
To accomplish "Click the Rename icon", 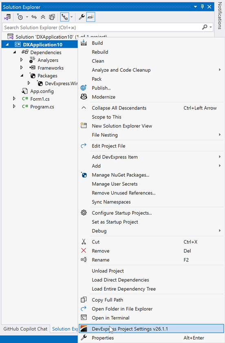I will (x=84, y=260).
